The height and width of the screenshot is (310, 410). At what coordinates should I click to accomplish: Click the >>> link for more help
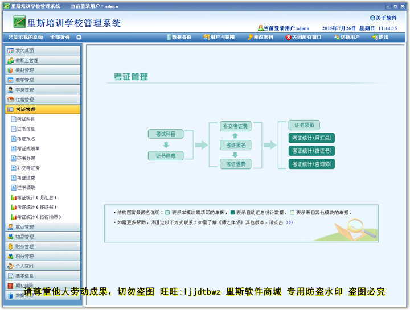tap(289, 222)
